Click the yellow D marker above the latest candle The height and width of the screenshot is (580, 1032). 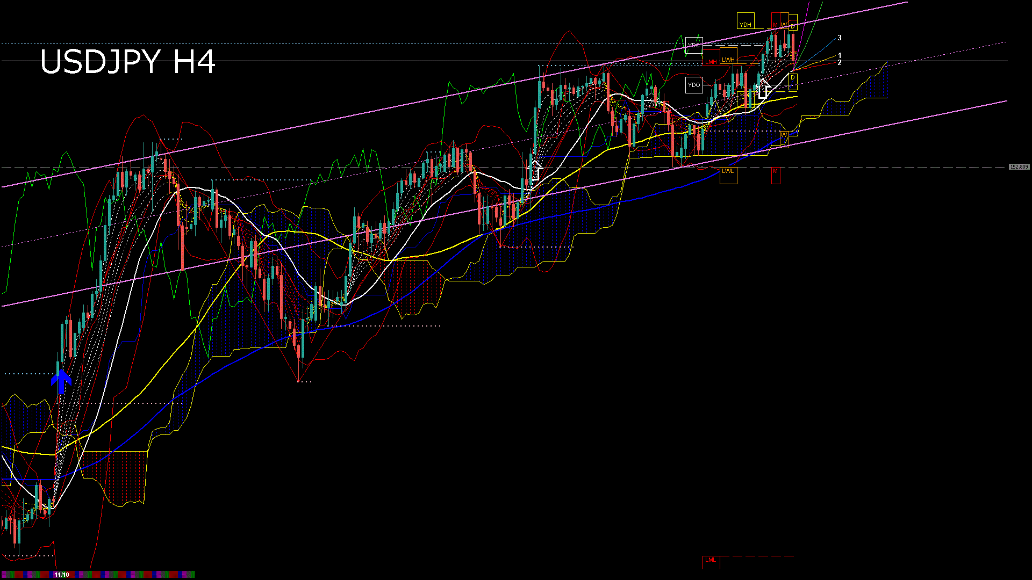click(792, 27)
